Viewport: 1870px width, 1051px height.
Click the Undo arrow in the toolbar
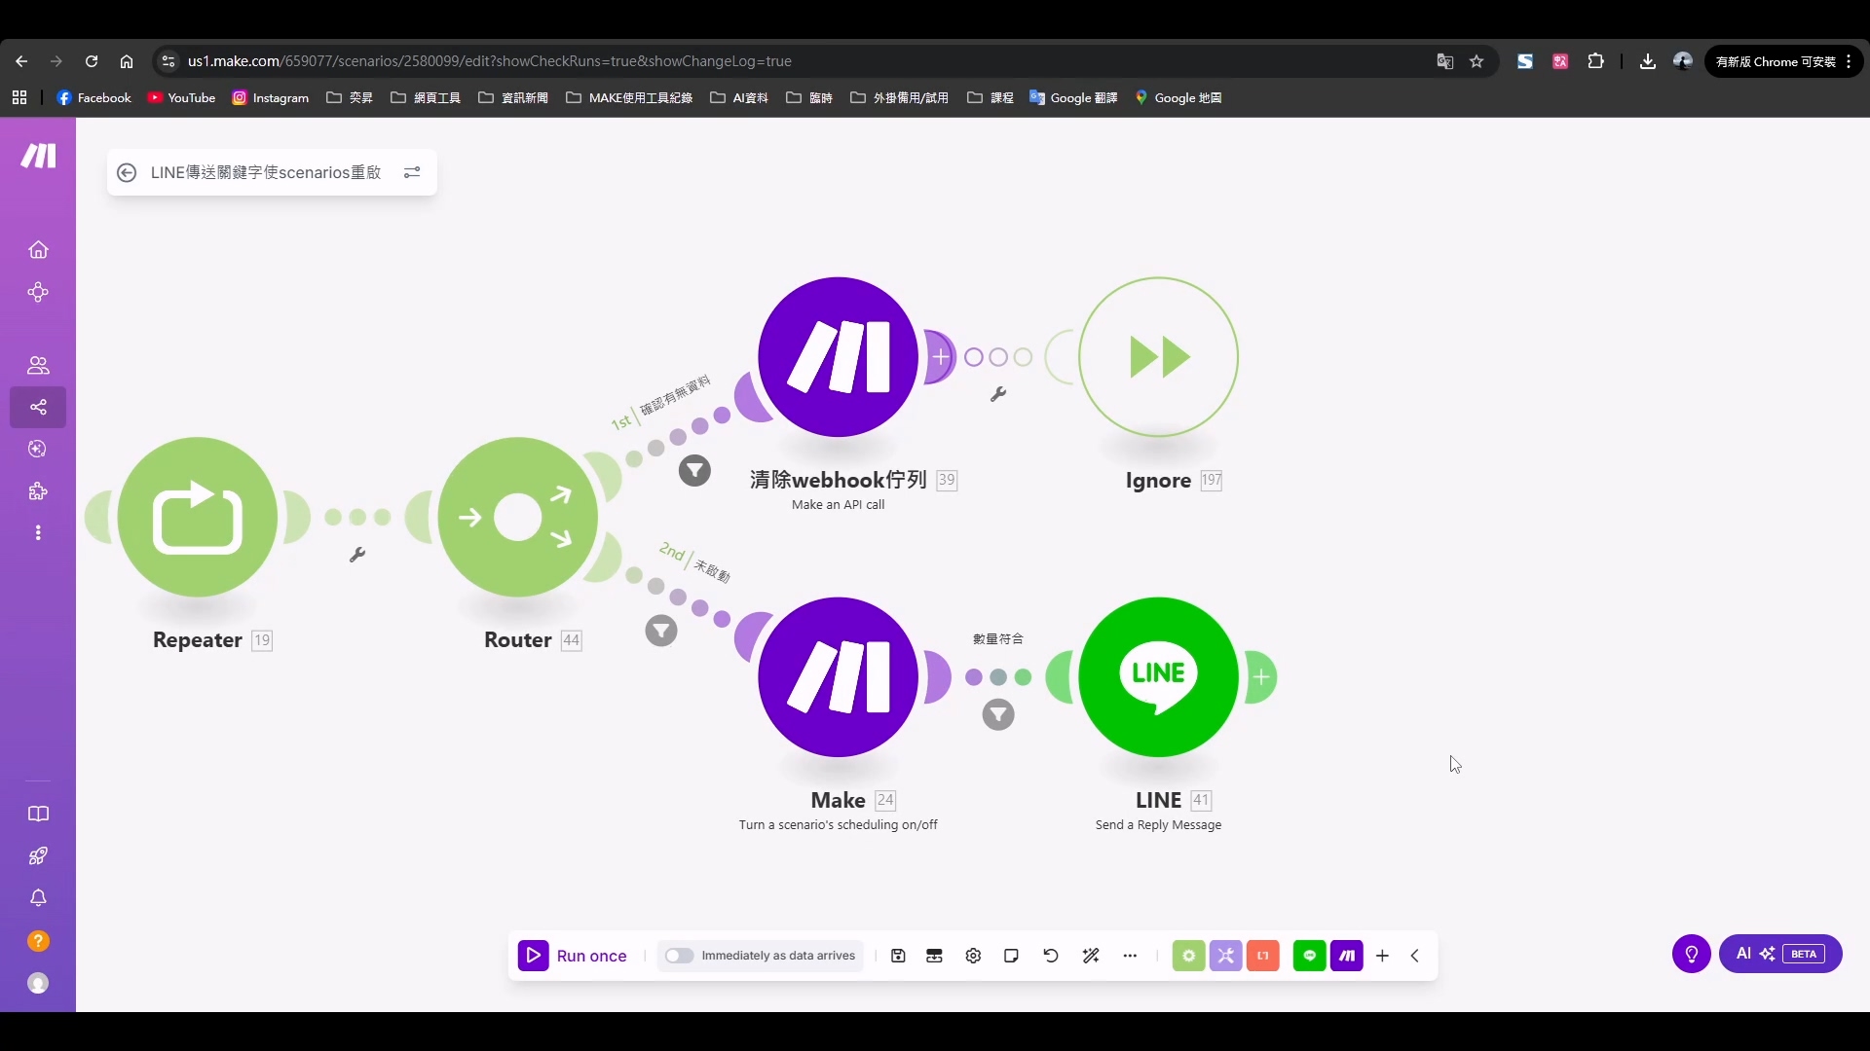(x=1051, y=956)
